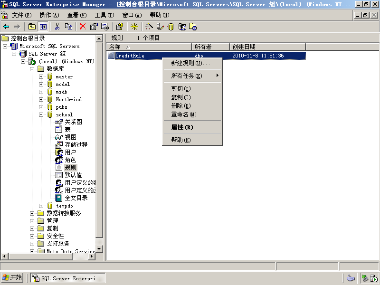This screenshot has width=380, height=285.
Task: Toggle the show/hide console tree icon
Action: point(43,27)
